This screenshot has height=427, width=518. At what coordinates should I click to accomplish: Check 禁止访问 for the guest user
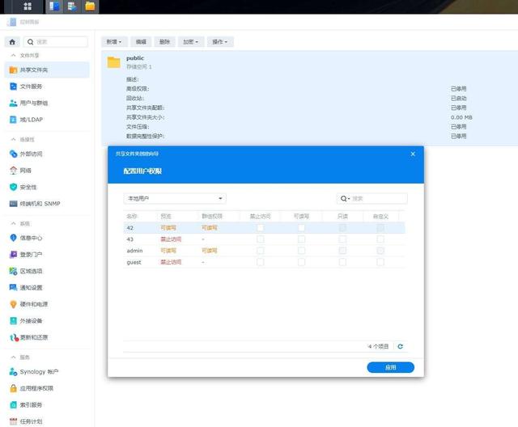click(x=261, y=262)
